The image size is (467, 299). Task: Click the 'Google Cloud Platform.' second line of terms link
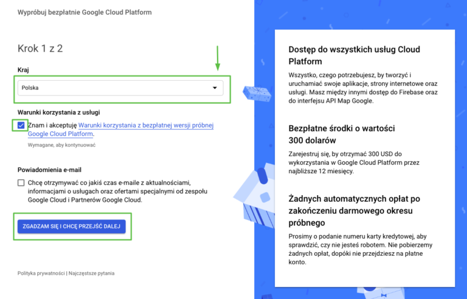coord(61,134)
